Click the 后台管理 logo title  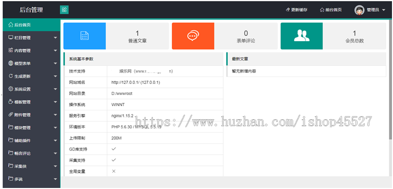(x=31, y=10)
